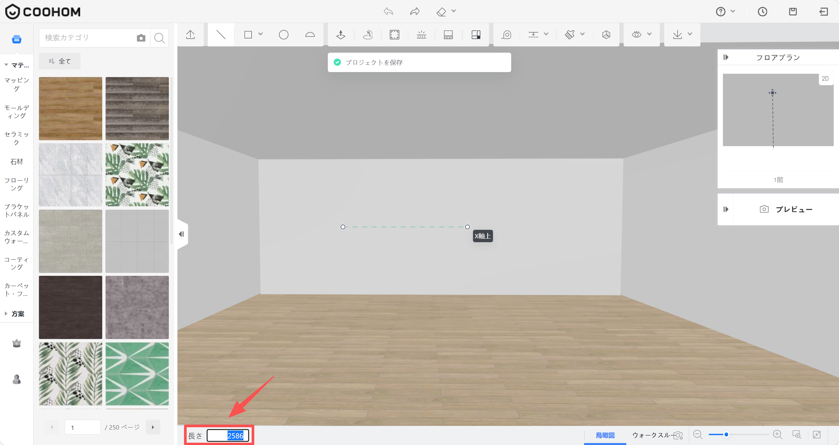Image resolution: width=839 pixels, height=445 pixels.
Task: Select the push-pull extrude tool
Action: [341, 35]
